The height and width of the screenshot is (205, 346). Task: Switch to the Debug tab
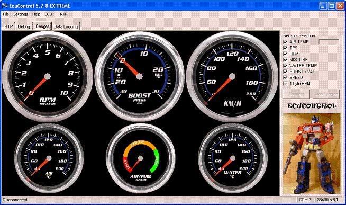[x=24, y=26]
